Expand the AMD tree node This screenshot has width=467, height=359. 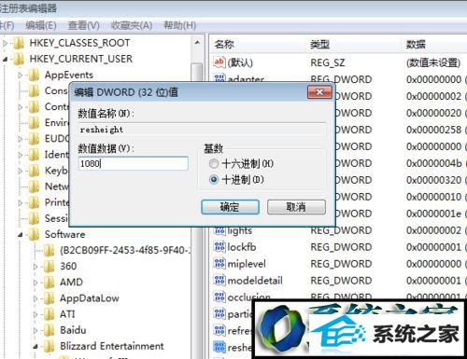tap(35, 283)
